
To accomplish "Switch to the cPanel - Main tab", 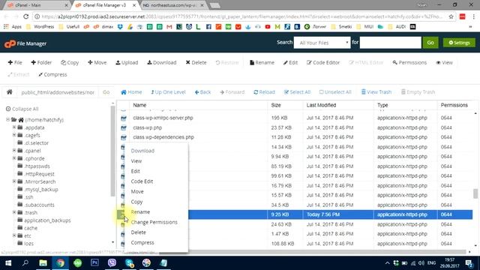I will (x=37, y=5).
